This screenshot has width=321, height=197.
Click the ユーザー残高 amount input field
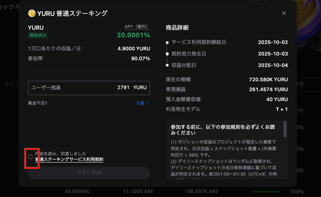(x=89, y=88)
